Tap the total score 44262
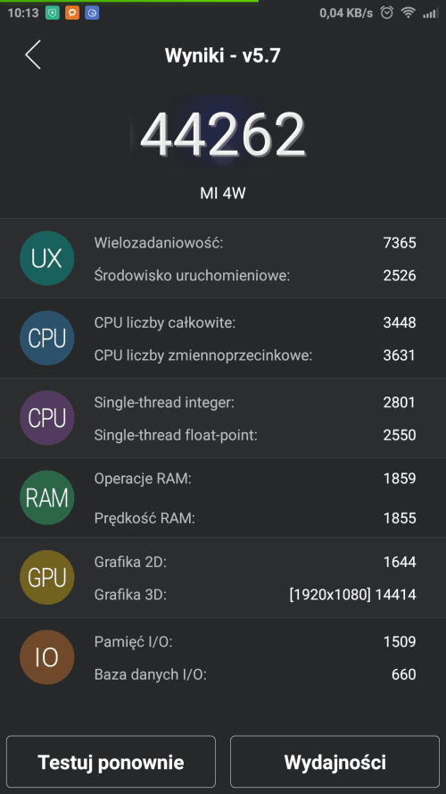Image resolution: width=446 pixels, height=794 pixels. [222, 135]
